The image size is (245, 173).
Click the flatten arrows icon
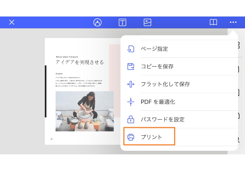click(x=131, y=84)
